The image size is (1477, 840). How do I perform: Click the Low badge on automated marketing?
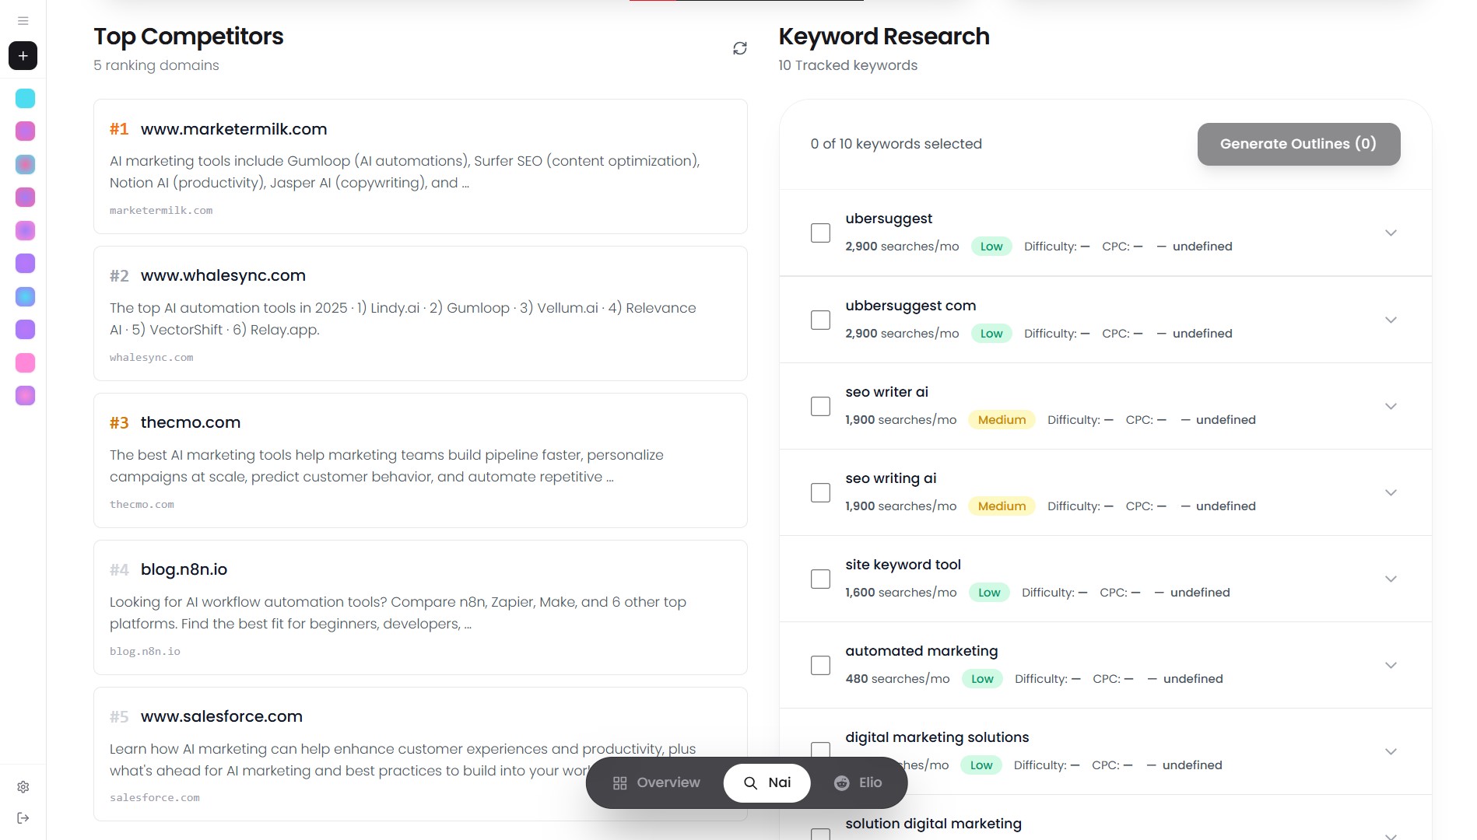982,679
